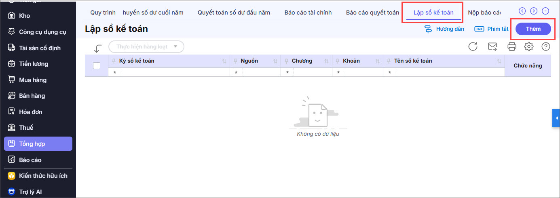The image size is (560, 198).
Task: Open the Tiền lương sidebar module
Action: (34, 64)
